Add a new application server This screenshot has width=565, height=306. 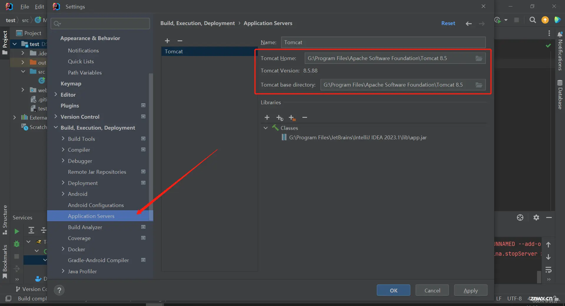point(167,41)
